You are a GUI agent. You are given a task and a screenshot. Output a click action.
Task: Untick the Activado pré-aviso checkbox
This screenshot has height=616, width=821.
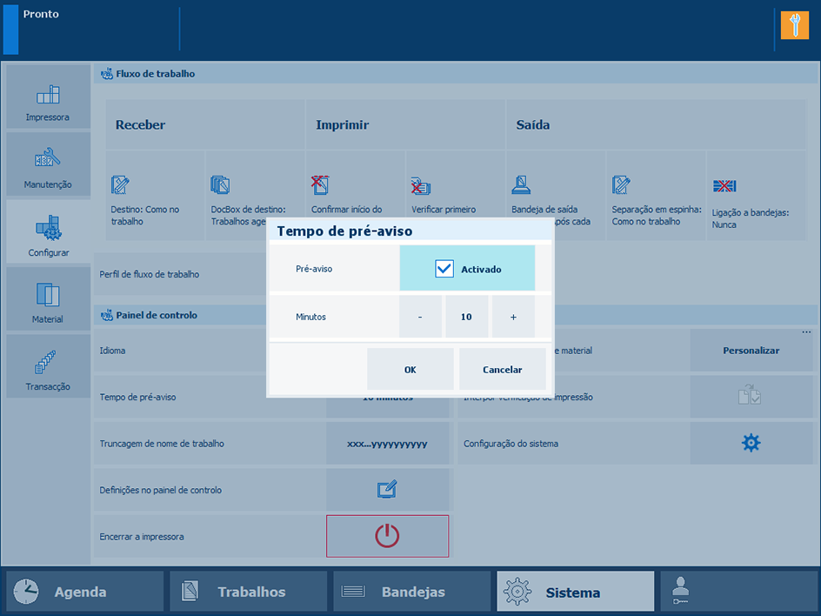pos(444,269)
